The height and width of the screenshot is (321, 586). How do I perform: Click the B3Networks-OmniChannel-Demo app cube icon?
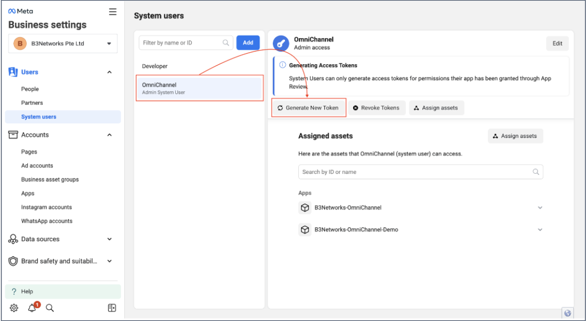tap(305, 230)
